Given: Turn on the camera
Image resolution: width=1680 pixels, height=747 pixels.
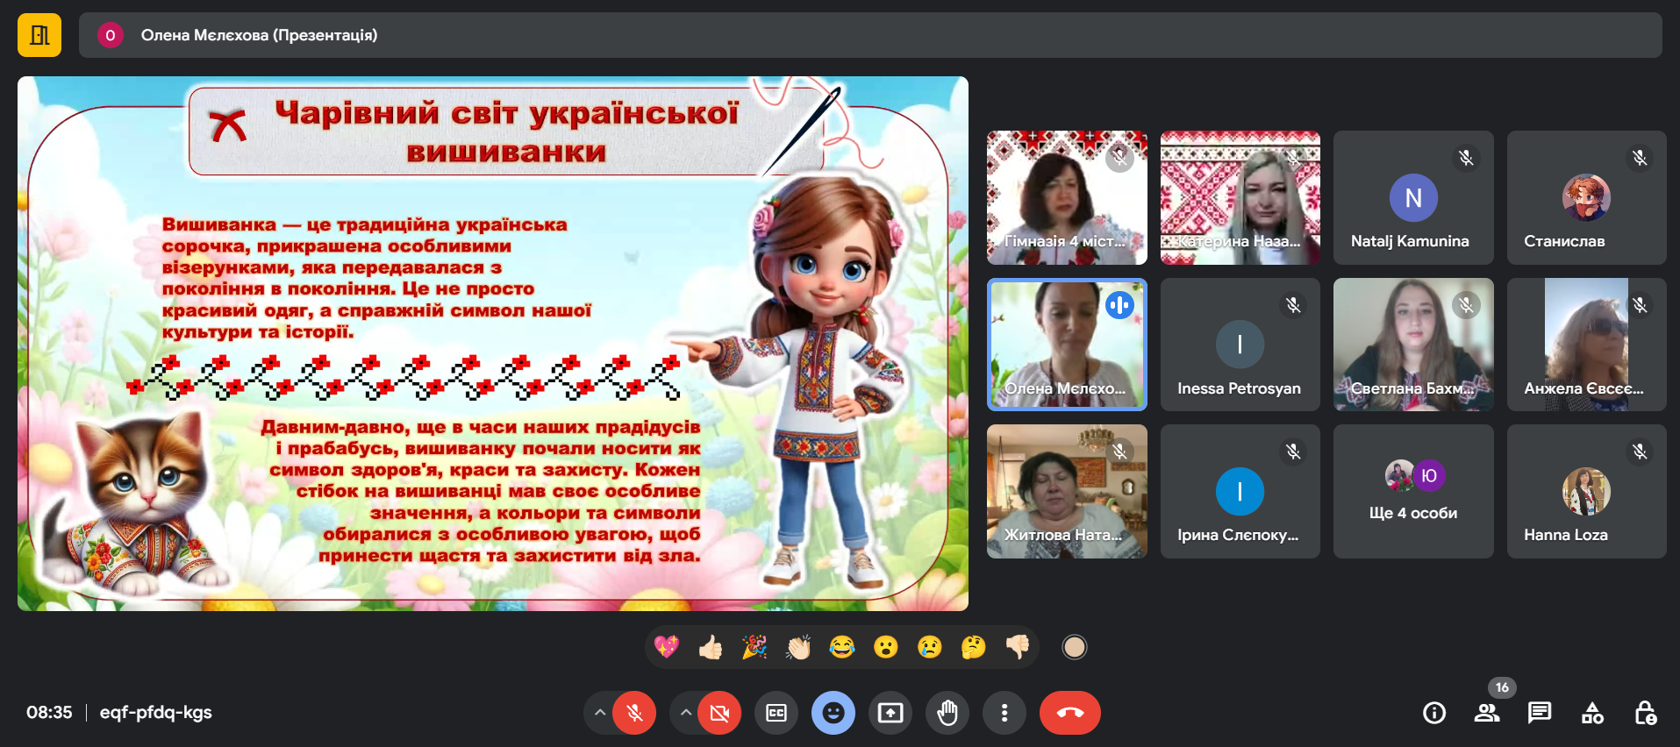Looking at the screenshot, I should (x=719, y=713).
